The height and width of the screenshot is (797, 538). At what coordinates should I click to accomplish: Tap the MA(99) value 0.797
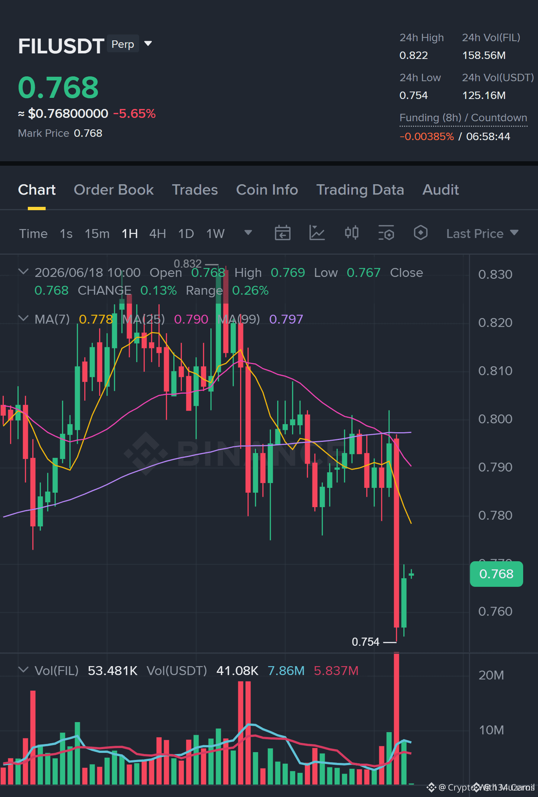(x=286, y=319)
